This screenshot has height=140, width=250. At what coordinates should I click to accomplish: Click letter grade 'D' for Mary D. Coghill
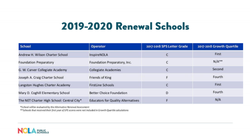point(167,93)
